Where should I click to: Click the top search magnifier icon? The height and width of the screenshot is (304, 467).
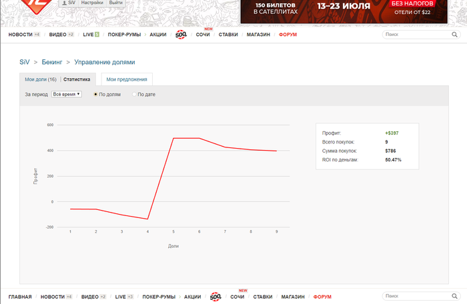[x=454, y=35]
